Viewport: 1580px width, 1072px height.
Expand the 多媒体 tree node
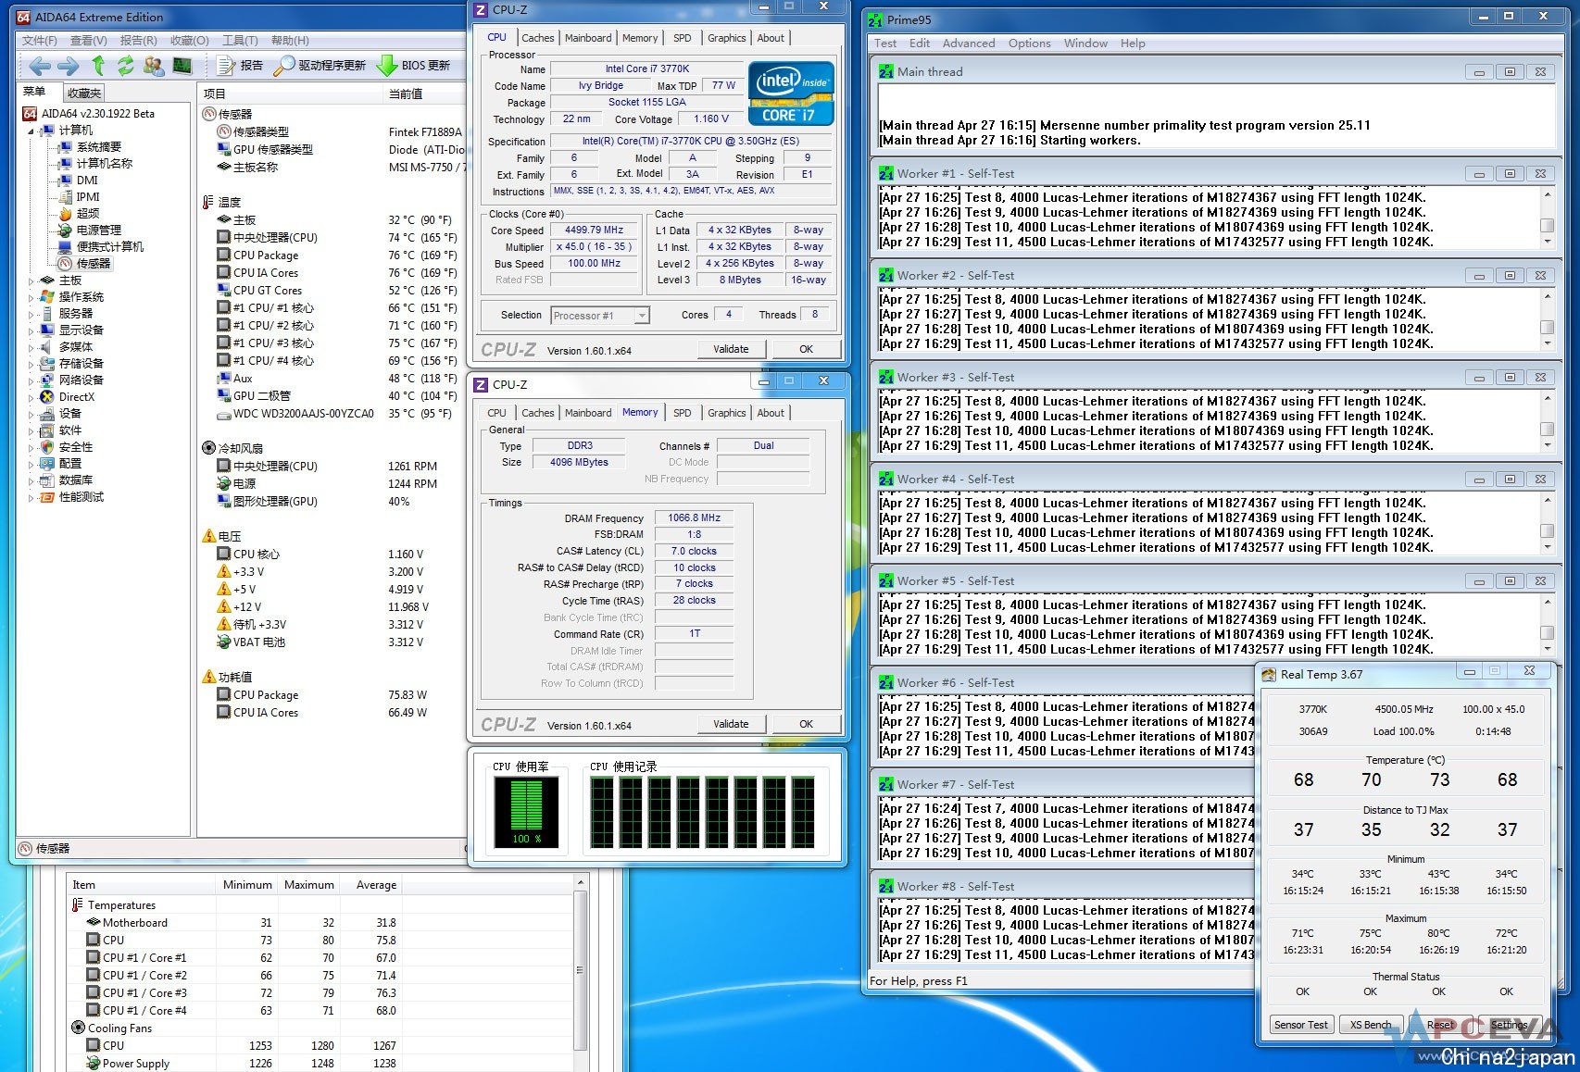(x=31, y=347)
